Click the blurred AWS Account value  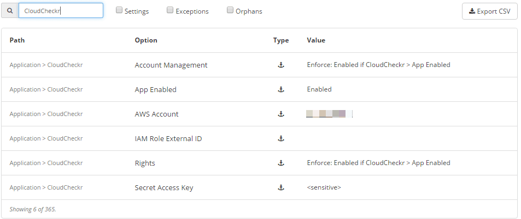pos(329,114)
